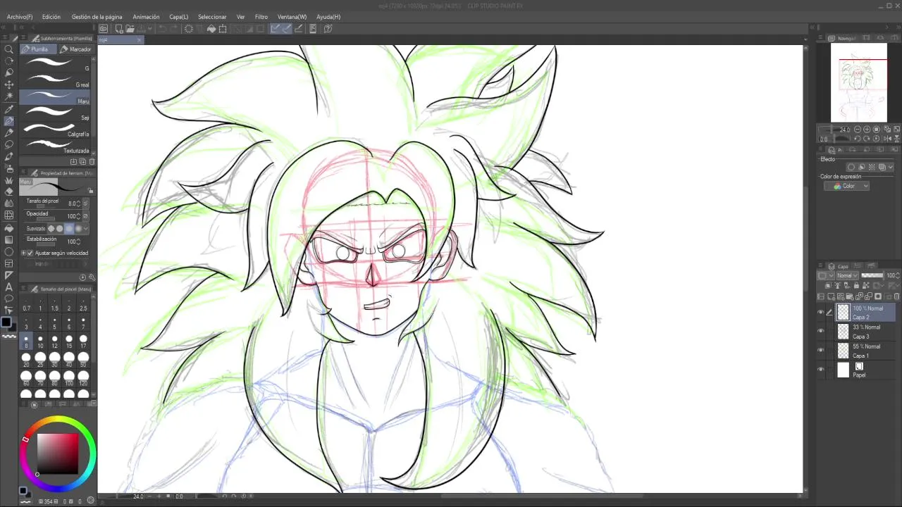Select the Pen tool in toolbar
The image size is (902, 507).
tap(9, 121)
